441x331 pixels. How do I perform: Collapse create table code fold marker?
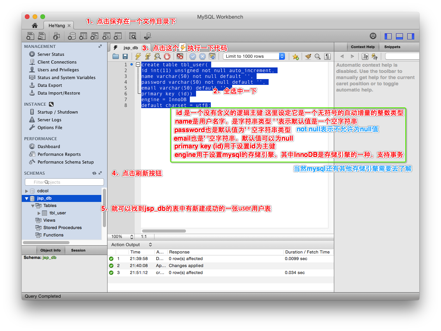[138, 65]
